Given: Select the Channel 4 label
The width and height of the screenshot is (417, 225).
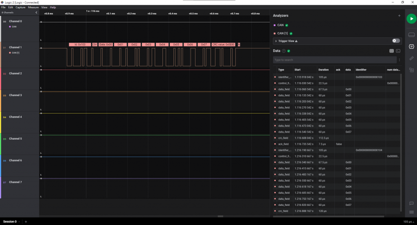Looking at the screenshot, I should (15, 117).
